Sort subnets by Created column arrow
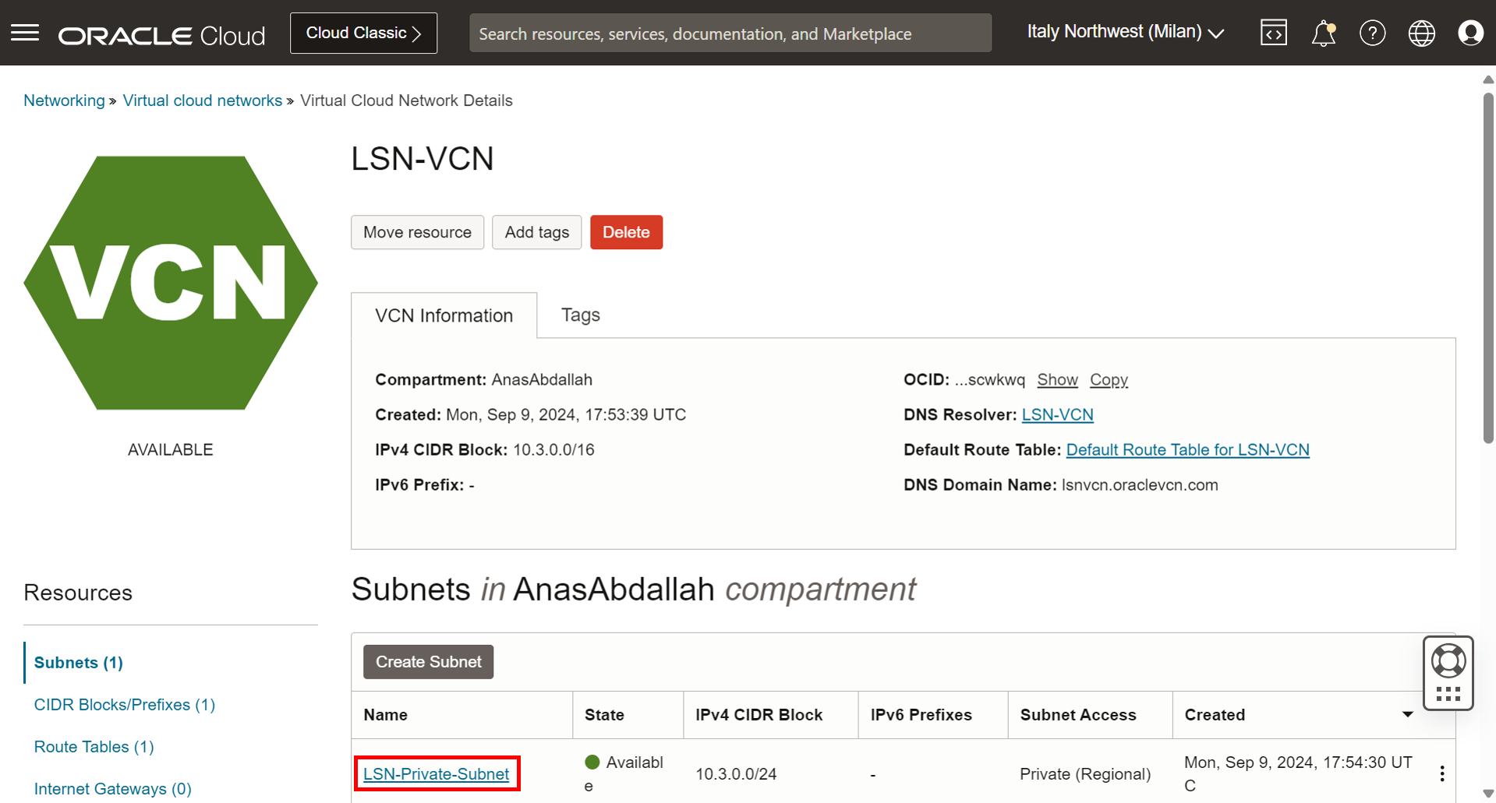The height and width of the screenshot is (803, 1496). click(1407, 714)
